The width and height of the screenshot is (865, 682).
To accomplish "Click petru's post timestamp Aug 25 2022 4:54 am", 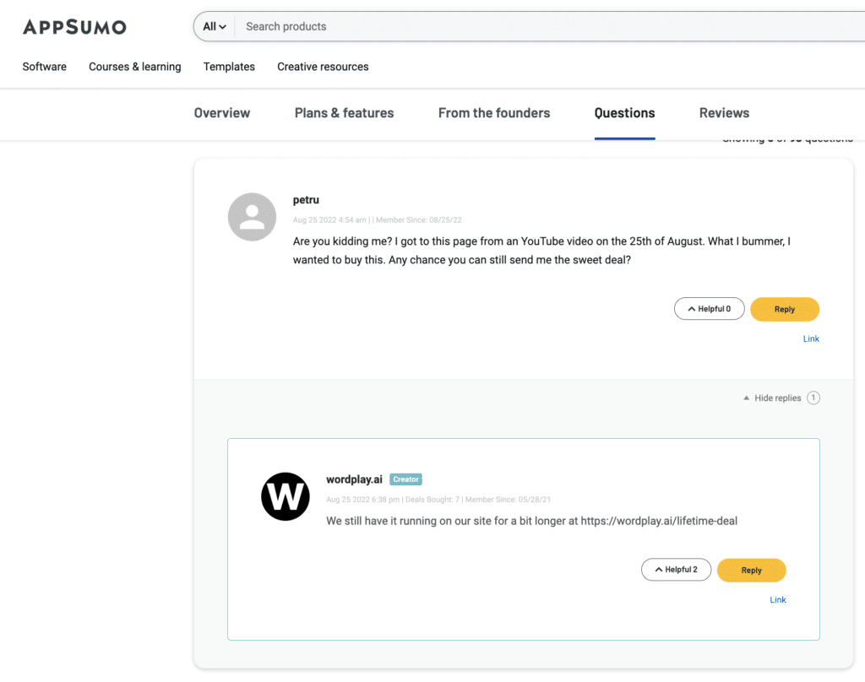I will (x=329, y=219).
